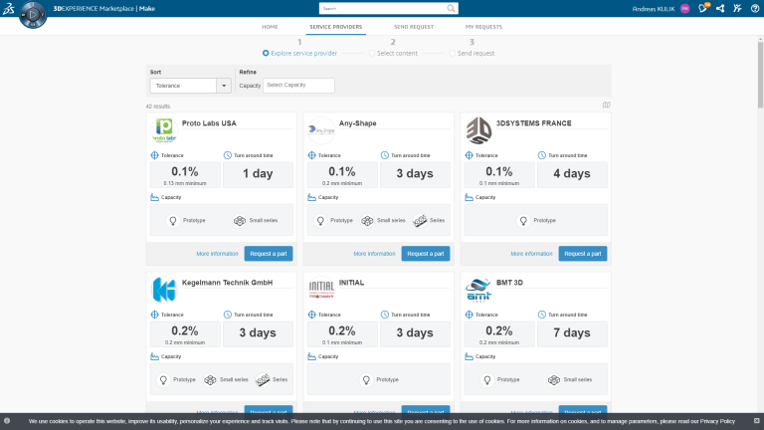This screenshot has width=764, height=430.
Task: Click Series icon in Any-Shape card
Action: 420,221
